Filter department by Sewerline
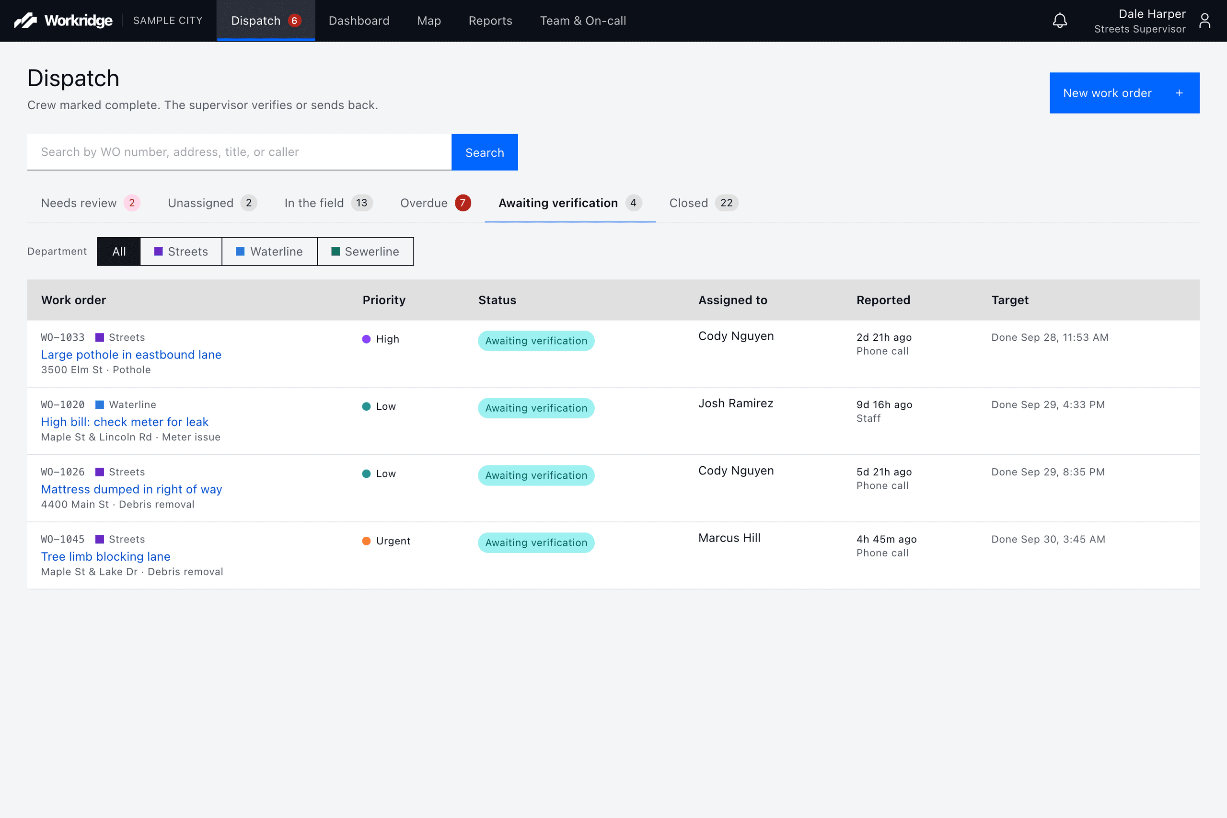Screen dimensions: 1227x818 (x=365, y=252)
